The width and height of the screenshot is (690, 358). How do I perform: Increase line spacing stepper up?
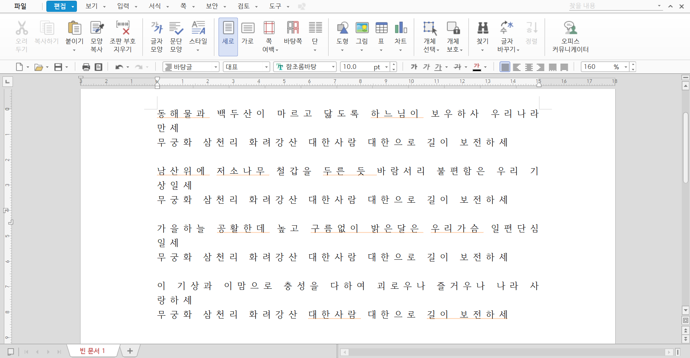633,65
